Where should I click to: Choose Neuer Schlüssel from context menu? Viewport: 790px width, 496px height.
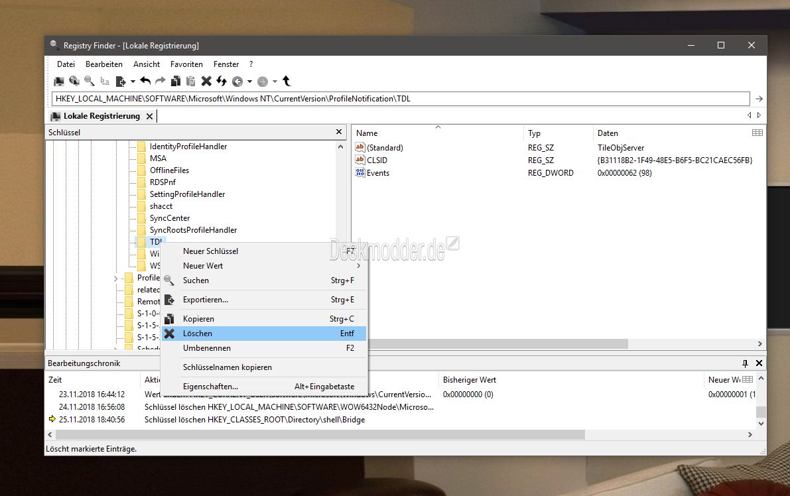click(265, 251)
